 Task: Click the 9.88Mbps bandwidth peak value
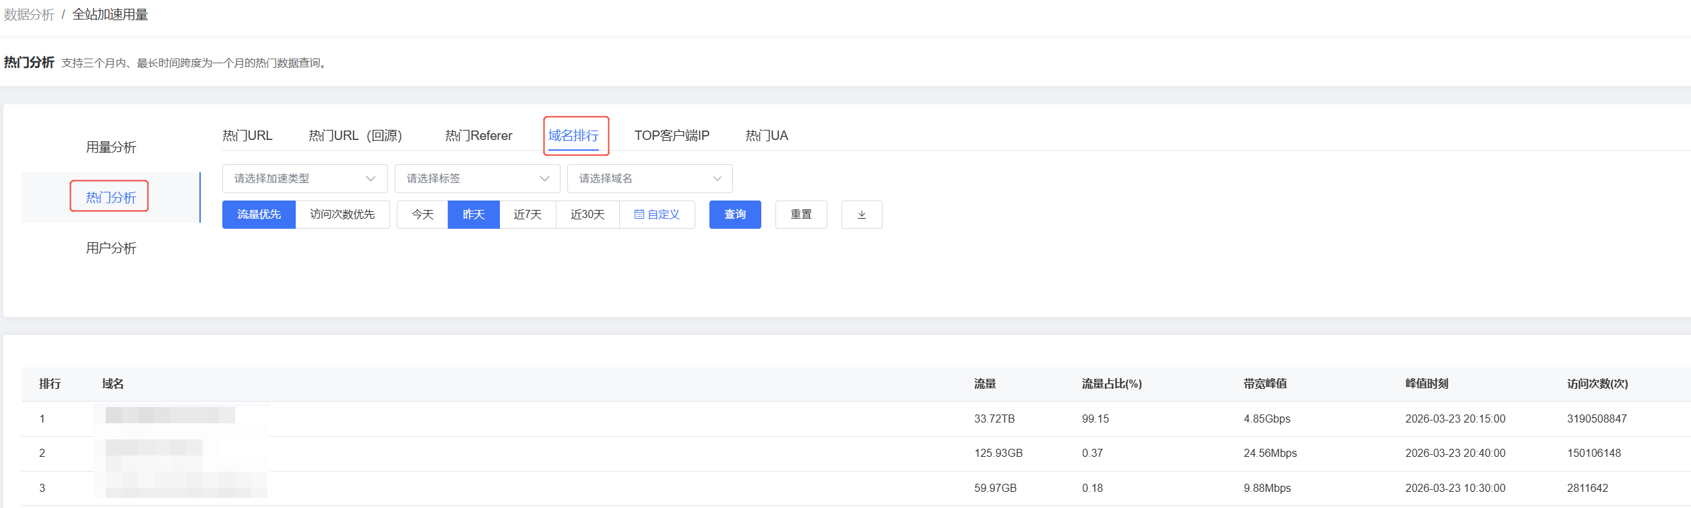point(1267,488)
